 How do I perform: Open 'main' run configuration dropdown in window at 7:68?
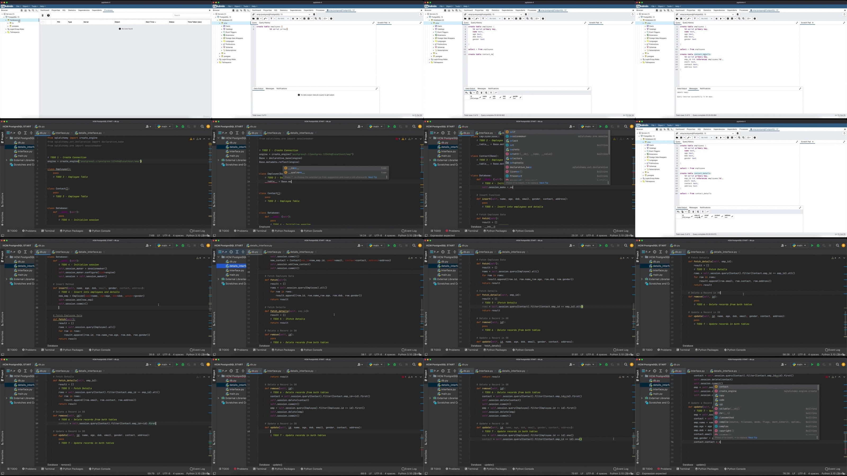tap(164, 126)
